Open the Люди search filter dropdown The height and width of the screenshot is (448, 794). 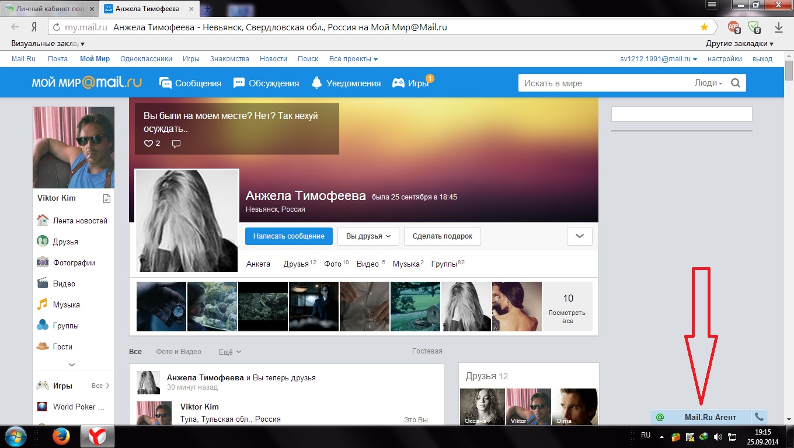(708, 83)
